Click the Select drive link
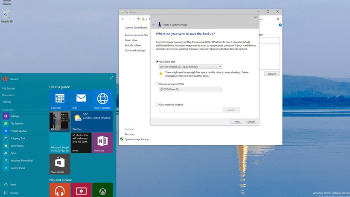 coord(131,40)
